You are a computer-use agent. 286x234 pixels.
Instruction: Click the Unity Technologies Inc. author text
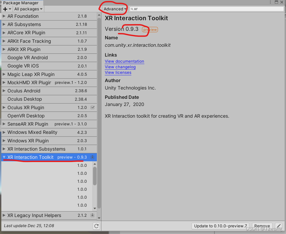(x=130, y=88)
